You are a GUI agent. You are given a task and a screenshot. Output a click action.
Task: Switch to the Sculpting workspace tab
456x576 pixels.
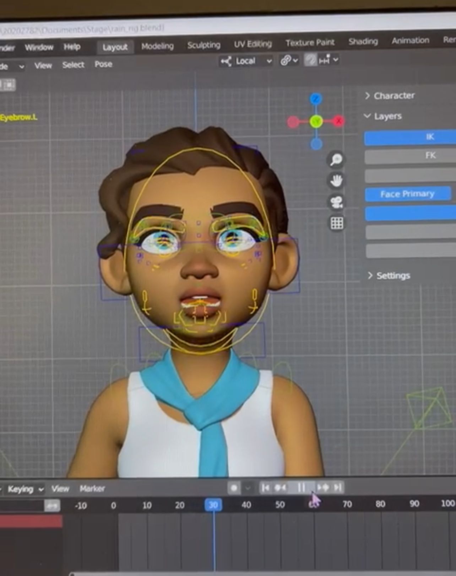(203, 45)
